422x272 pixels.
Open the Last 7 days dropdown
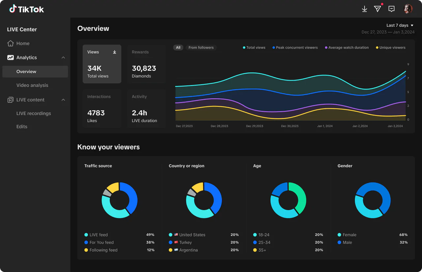400,25
